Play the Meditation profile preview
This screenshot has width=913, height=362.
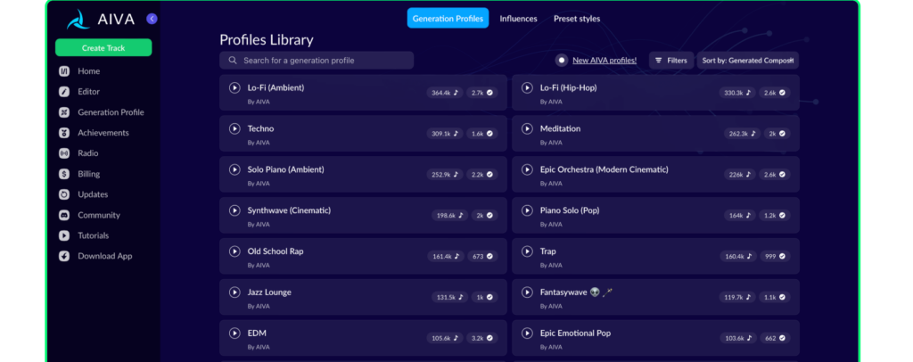pyautogui.click(x=527, y=128)
